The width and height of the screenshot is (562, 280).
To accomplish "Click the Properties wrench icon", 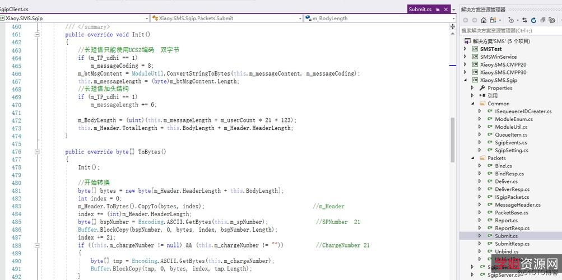I will point(482,88).
